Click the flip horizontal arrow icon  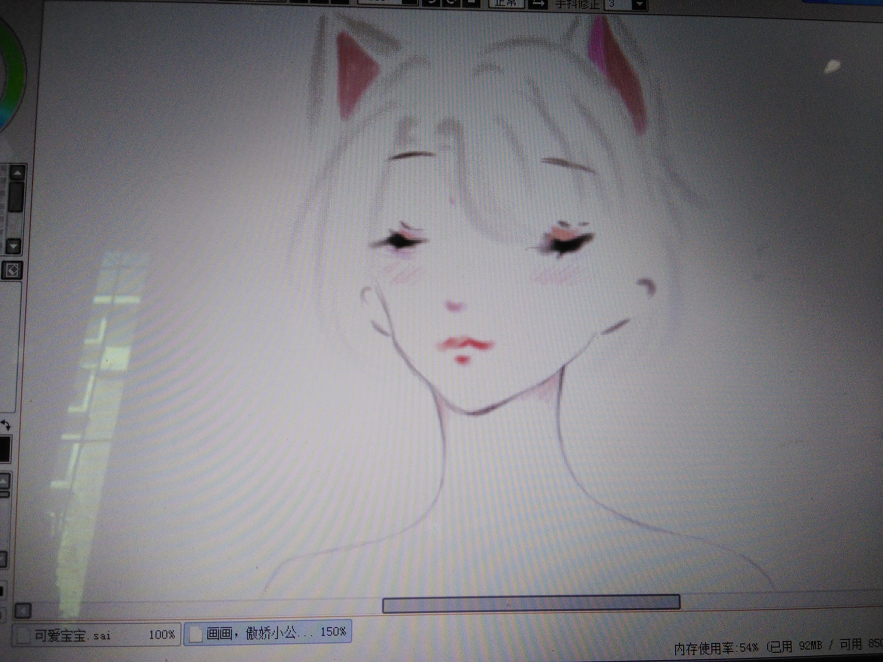pyautogui.click(x=538, y=3)
